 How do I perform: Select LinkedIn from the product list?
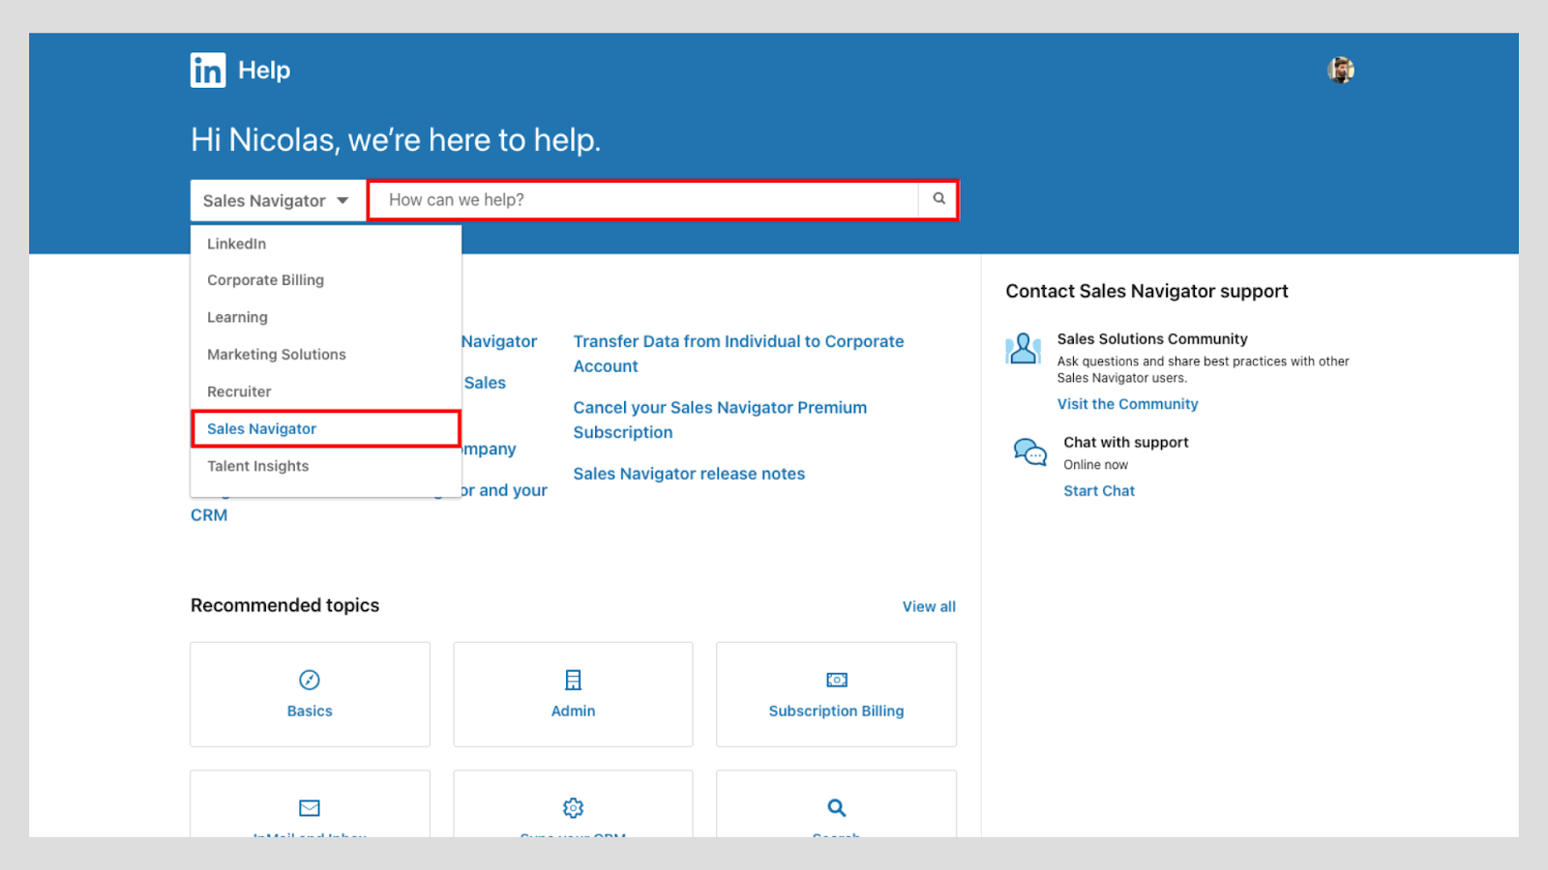(326, 244)
